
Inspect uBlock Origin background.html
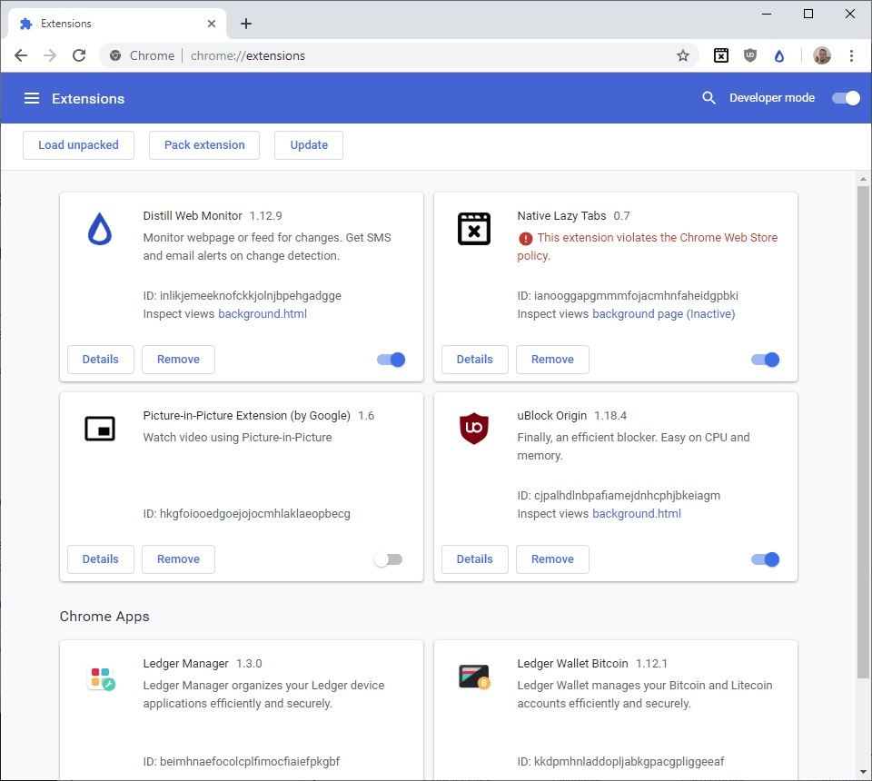637,514
